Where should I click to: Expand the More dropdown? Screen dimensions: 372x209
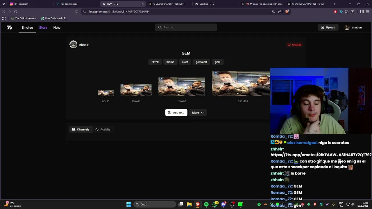pyautogui.click(x=198, y=113)
